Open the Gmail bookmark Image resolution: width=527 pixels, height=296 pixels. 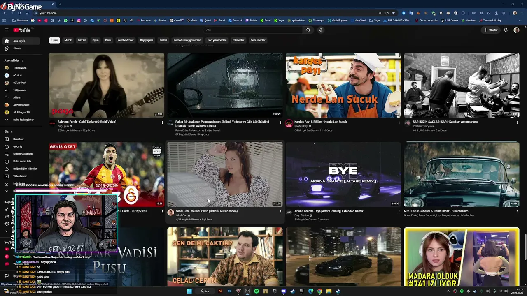[219, 21]
